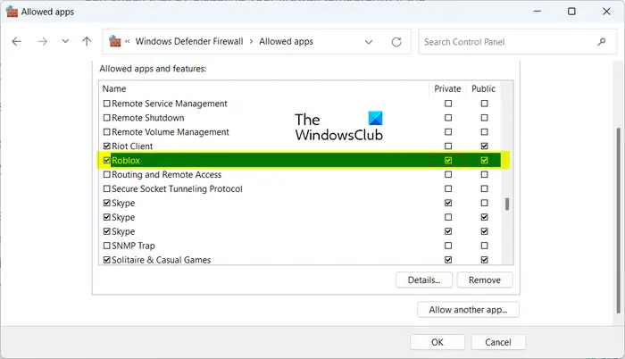The height and width of the screenshot is (359, 625).
Task: Minimize the Allowed apps window
Action: [537, 12]
